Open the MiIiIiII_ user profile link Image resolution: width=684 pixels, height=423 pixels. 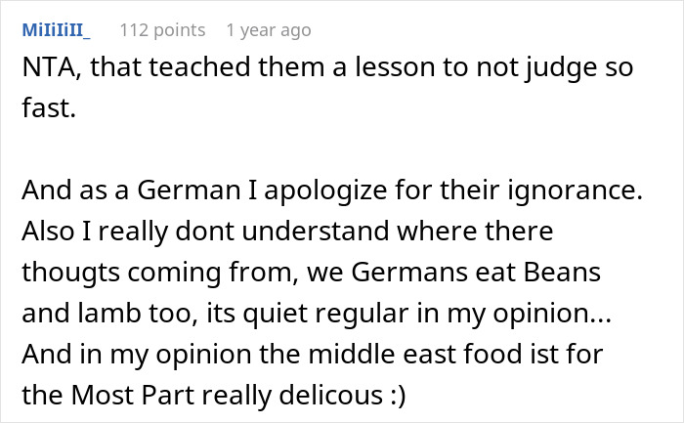pyautogui.click(x=56, y=30)
